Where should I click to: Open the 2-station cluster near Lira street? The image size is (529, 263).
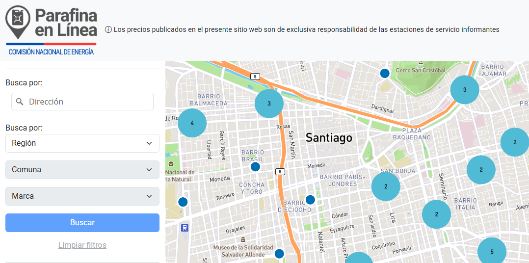coord(437,214)
